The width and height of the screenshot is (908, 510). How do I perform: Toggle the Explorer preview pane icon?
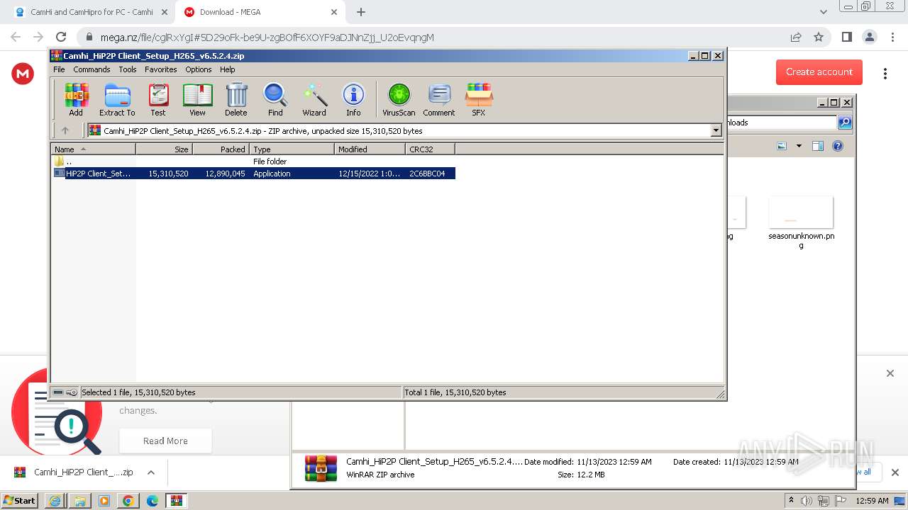[818, 146]
